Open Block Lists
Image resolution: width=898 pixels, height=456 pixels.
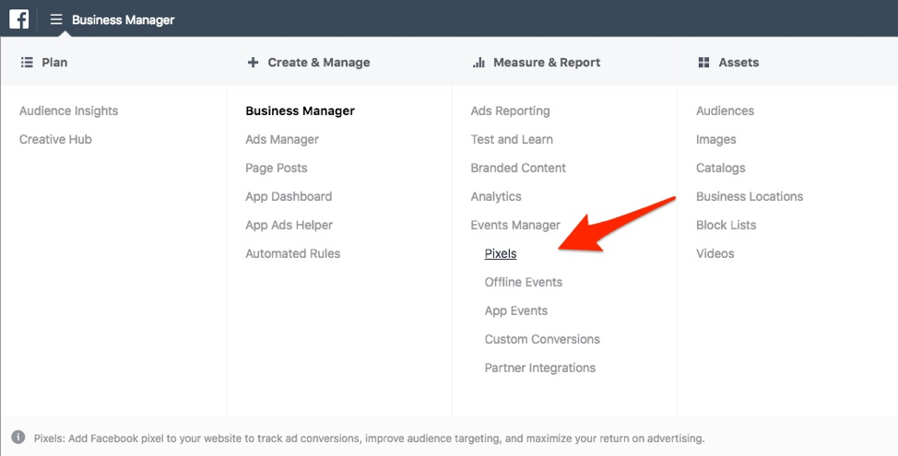(727, 226)
